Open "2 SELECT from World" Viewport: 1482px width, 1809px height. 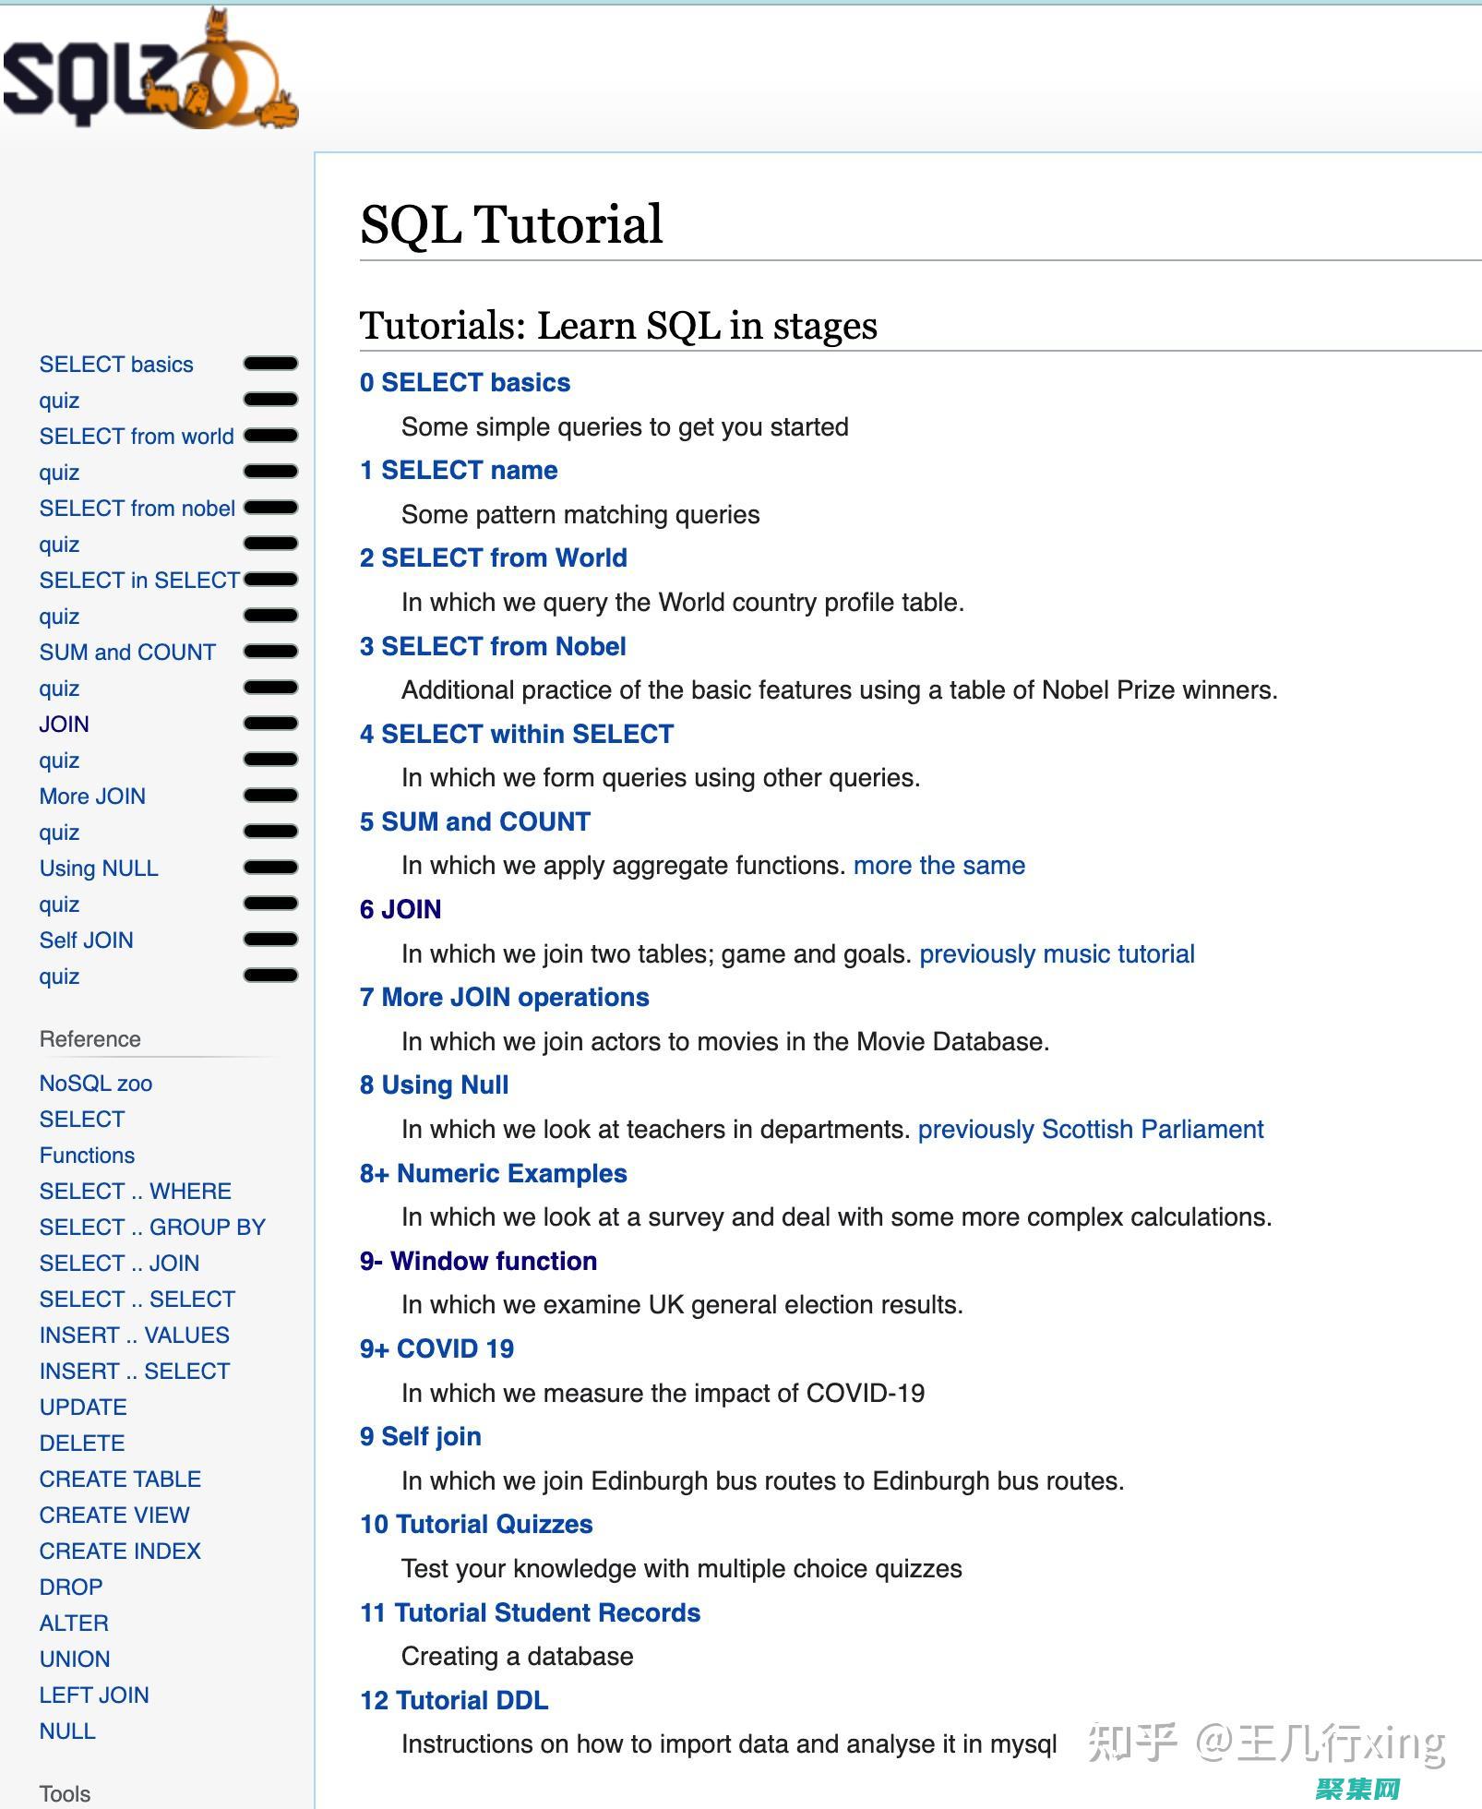tap(493, 557)
